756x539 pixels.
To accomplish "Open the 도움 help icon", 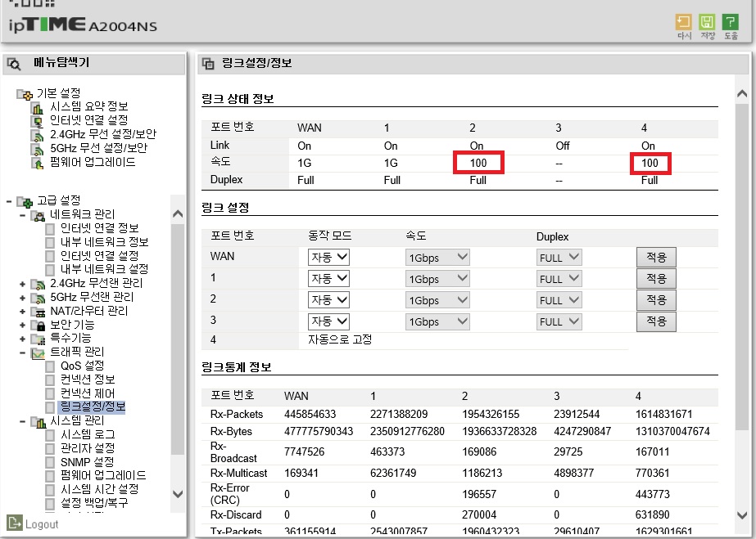I will click(731, 22).
